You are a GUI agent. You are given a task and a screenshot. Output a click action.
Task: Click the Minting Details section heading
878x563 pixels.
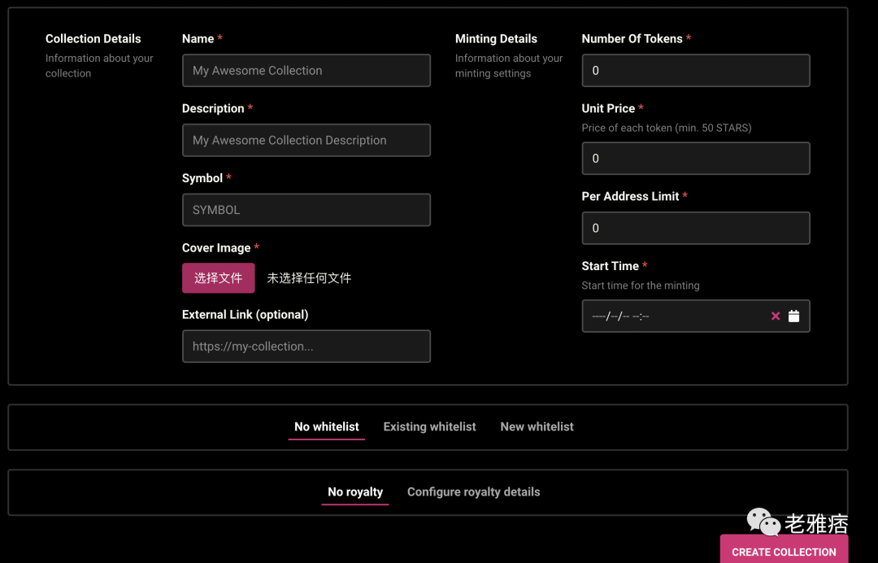tap(496, 38)
